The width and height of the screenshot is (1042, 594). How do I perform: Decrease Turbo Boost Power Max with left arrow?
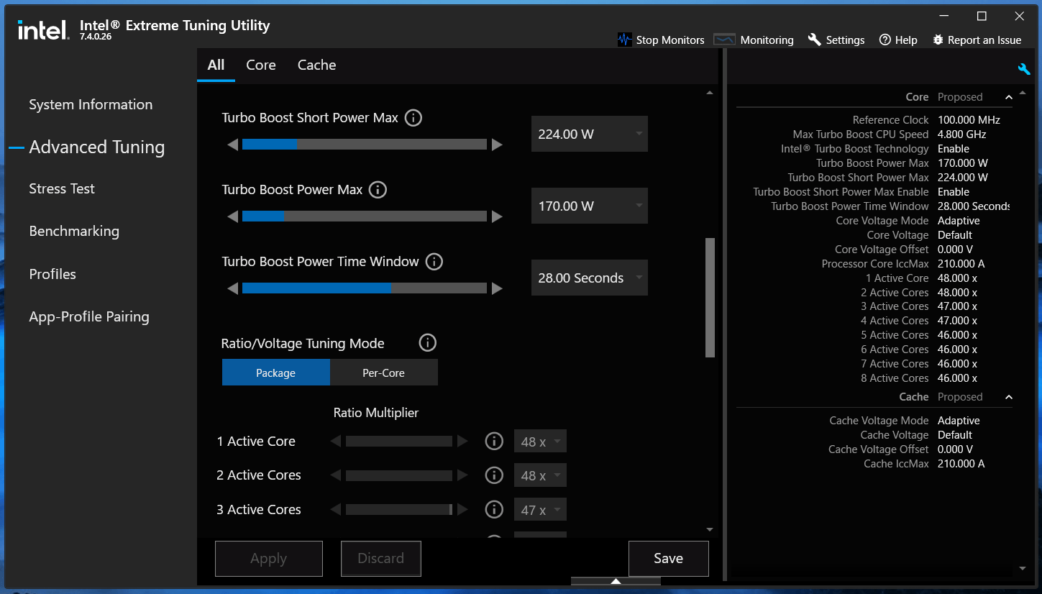232,216
